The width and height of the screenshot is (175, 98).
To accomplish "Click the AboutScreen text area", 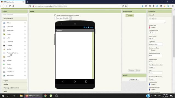I will pos(157,22).
